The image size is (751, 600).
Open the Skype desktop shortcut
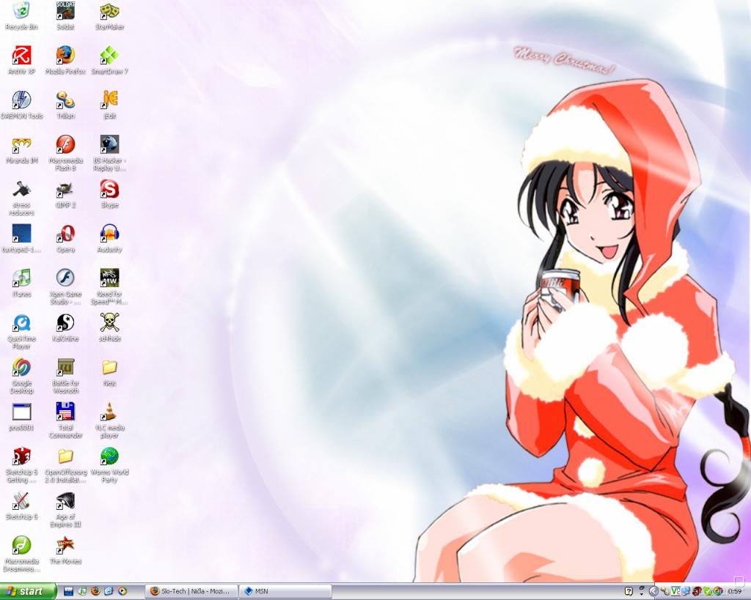point(110,194)
